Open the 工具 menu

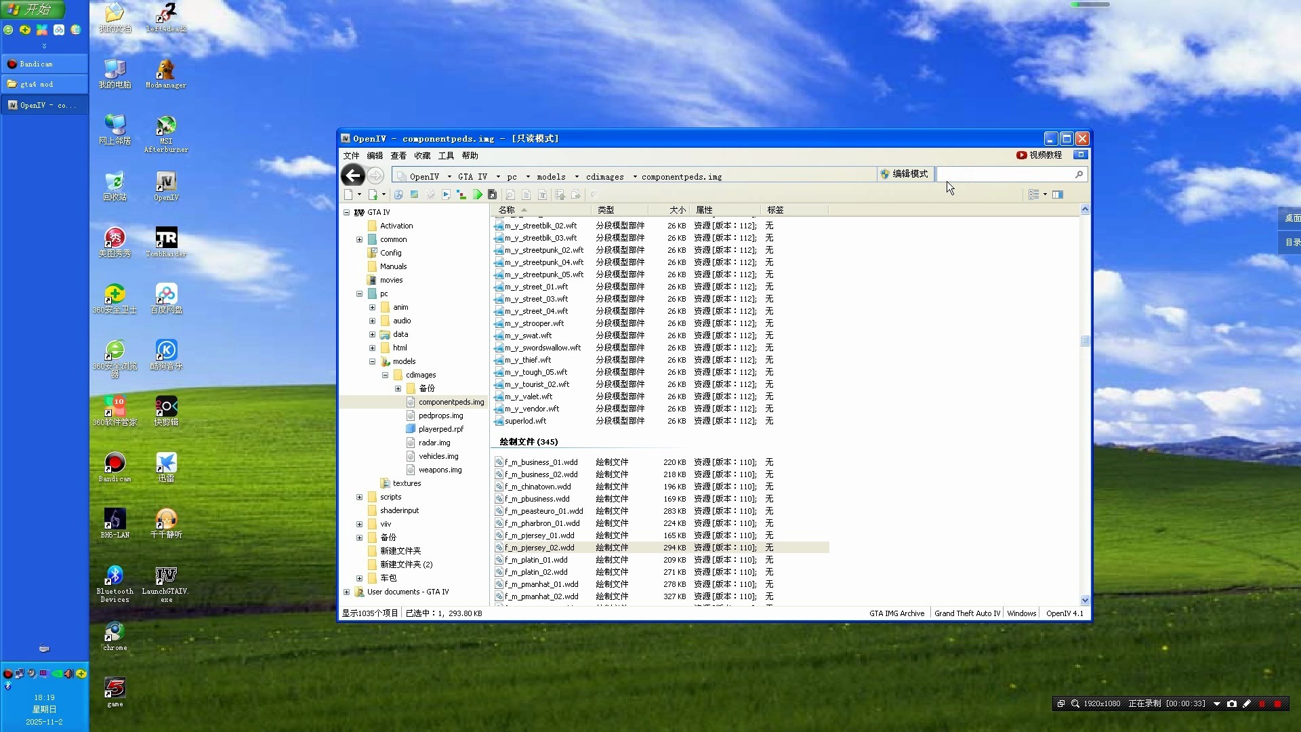(446, 156)
